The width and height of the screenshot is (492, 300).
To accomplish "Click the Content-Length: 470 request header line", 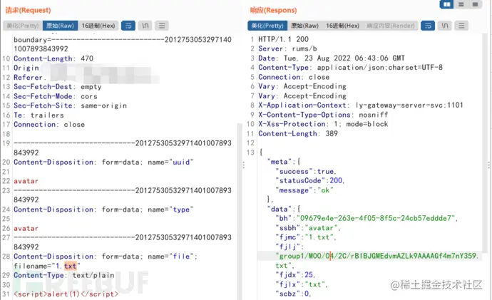I will (53, 58).
